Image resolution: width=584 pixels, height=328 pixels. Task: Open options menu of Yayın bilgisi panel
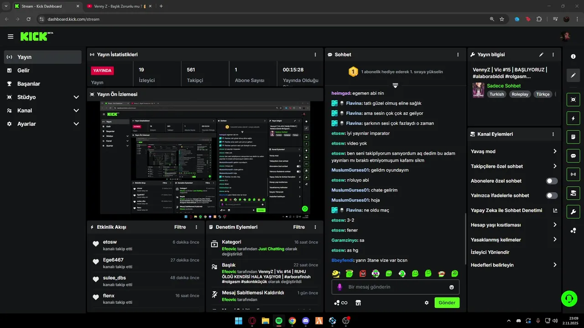point(553,55)
